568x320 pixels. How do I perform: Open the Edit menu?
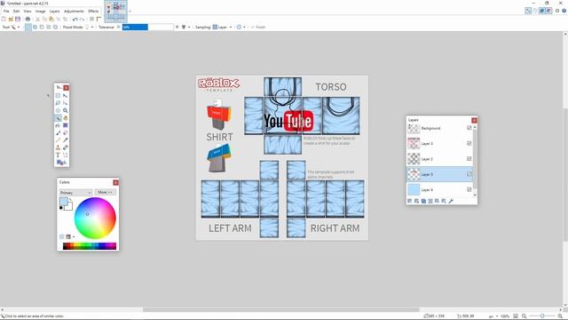17,11
